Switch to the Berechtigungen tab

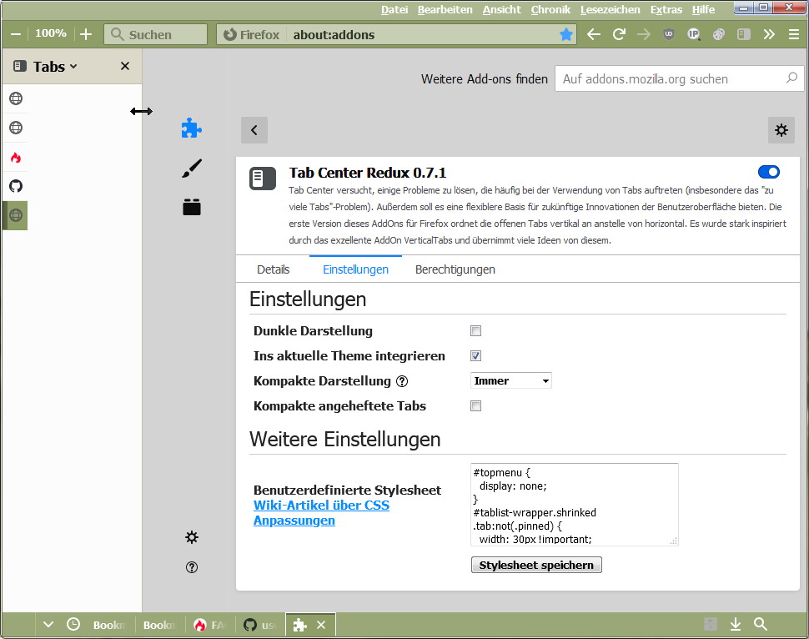455,269
